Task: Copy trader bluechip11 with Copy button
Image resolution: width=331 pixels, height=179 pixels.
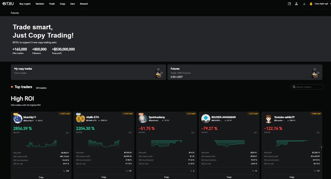Action: (41, 177)
